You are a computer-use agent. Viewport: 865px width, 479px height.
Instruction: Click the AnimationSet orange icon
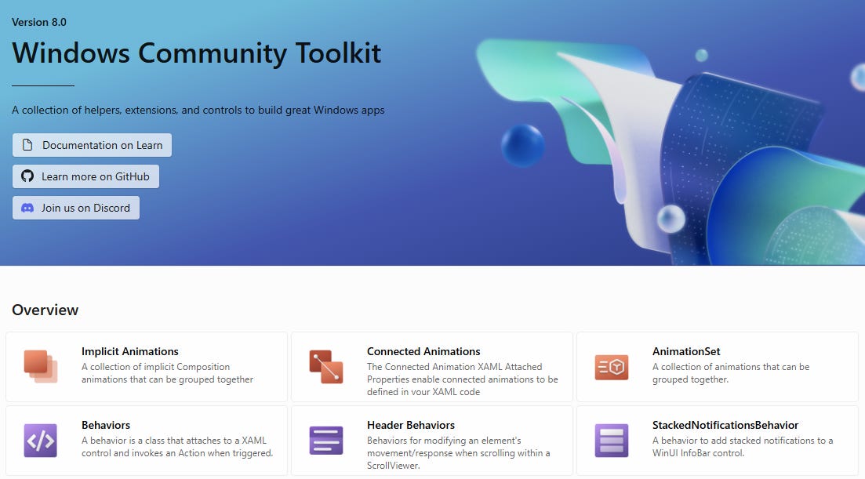click(611, 367)
